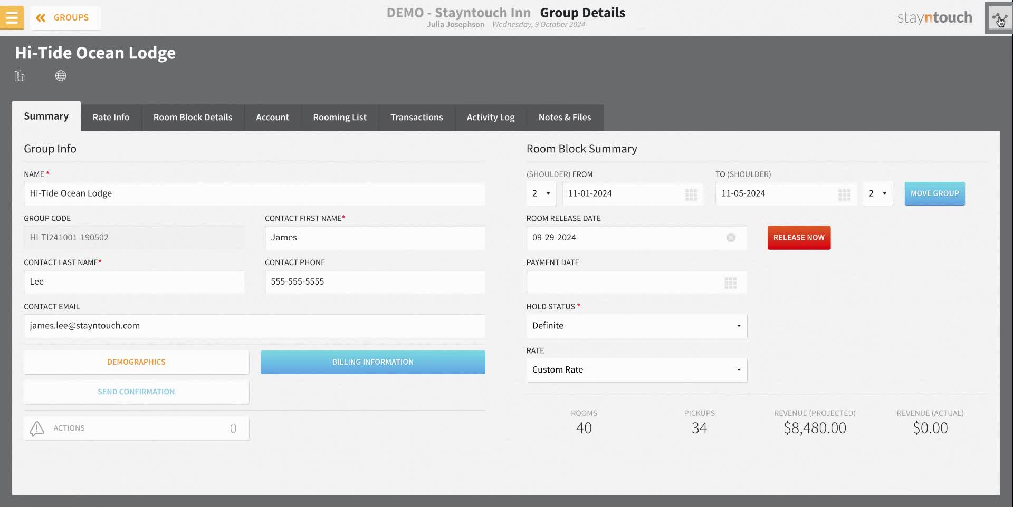Click the analytics icon in top right

pyautogui.click(x=999, y=18)
